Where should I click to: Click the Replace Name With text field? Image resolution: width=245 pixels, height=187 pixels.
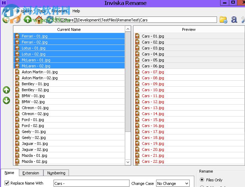91,183
